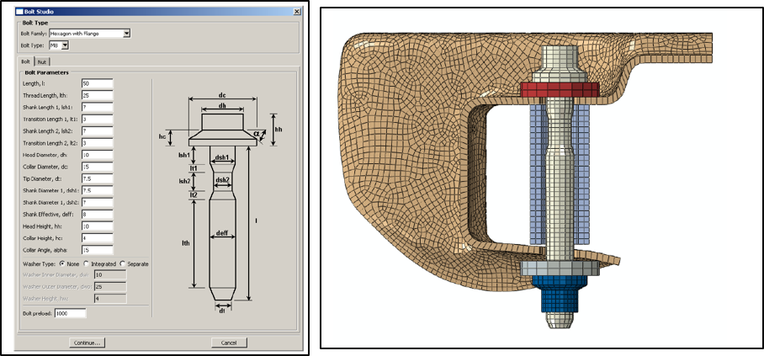Close the Bolt Studio dialog
Viewport: 764px width, 356px height.
pos(296,11)
